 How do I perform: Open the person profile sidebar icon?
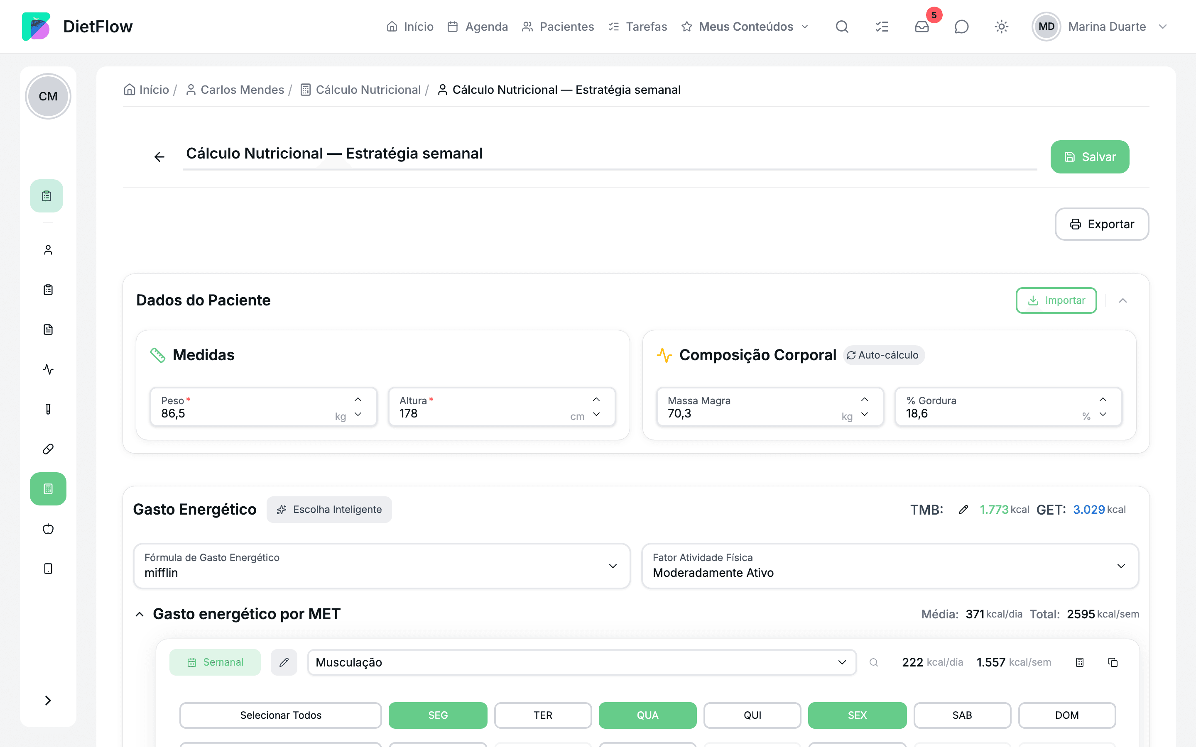(48, 250)
